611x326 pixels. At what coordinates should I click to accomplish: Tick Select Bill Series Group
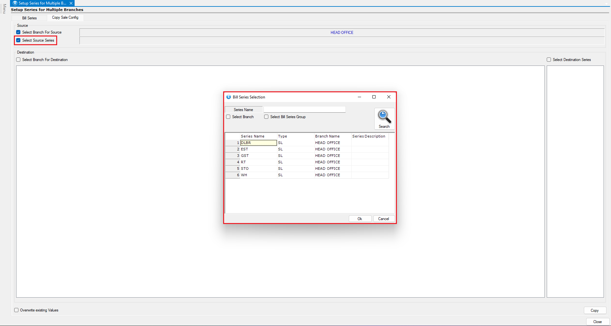pos(266,117)
